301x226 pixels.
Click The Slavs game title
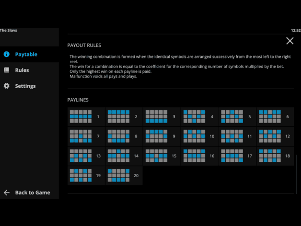tap(9, 30)
